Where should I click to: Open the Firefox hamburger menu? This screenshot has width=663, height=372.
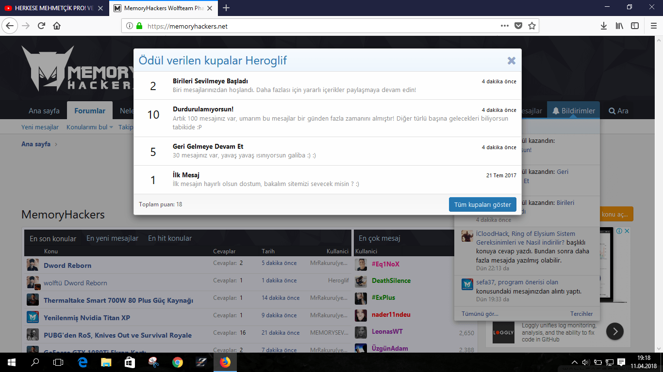tap(653, 26)
